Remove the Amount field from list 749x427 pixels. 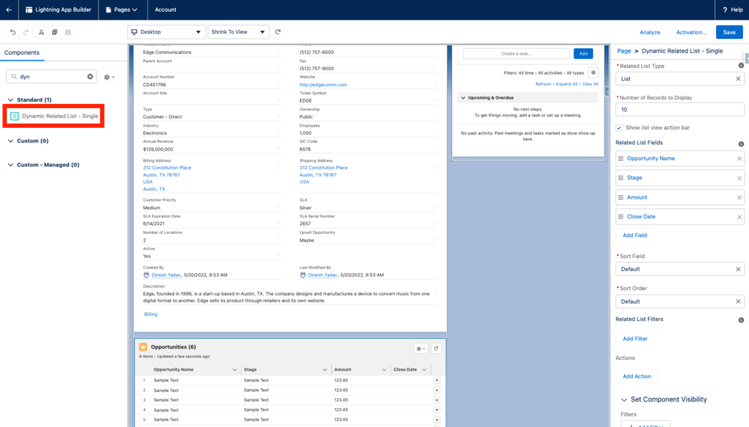(x=739, y=197)
